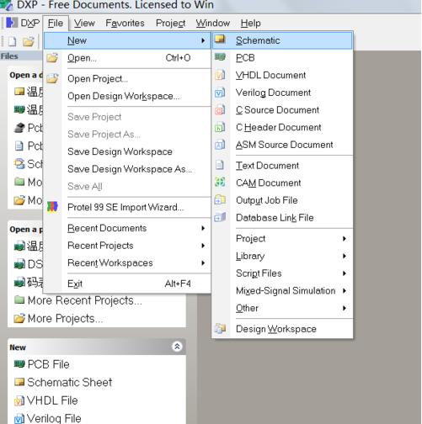This screenshot has height=424, width=422.
Task: Collapse the New panel section chevron
Action: click(177, 347)
